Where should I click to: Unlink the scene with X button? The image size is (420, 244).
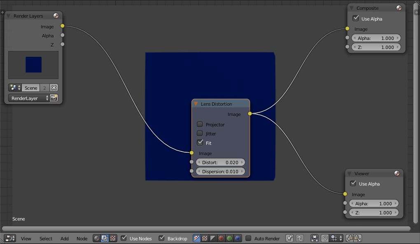54,88
